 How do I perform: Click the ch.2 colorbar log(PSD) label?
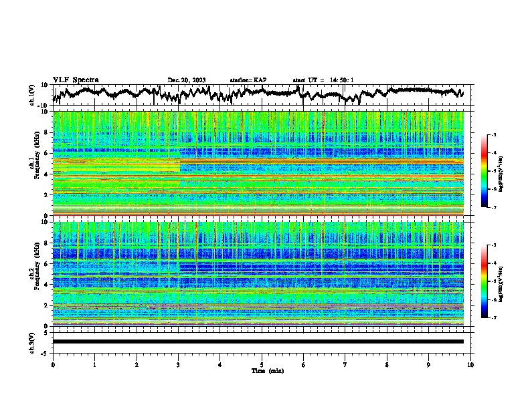(501, 284)
